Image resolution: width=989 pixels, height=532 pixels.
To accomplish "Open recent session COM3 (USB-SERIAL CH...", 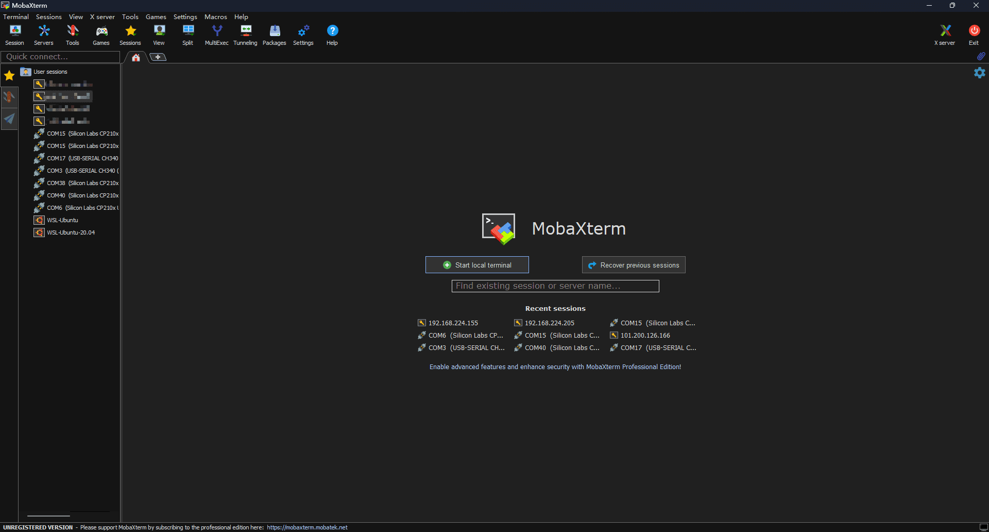I will point(462,348).
